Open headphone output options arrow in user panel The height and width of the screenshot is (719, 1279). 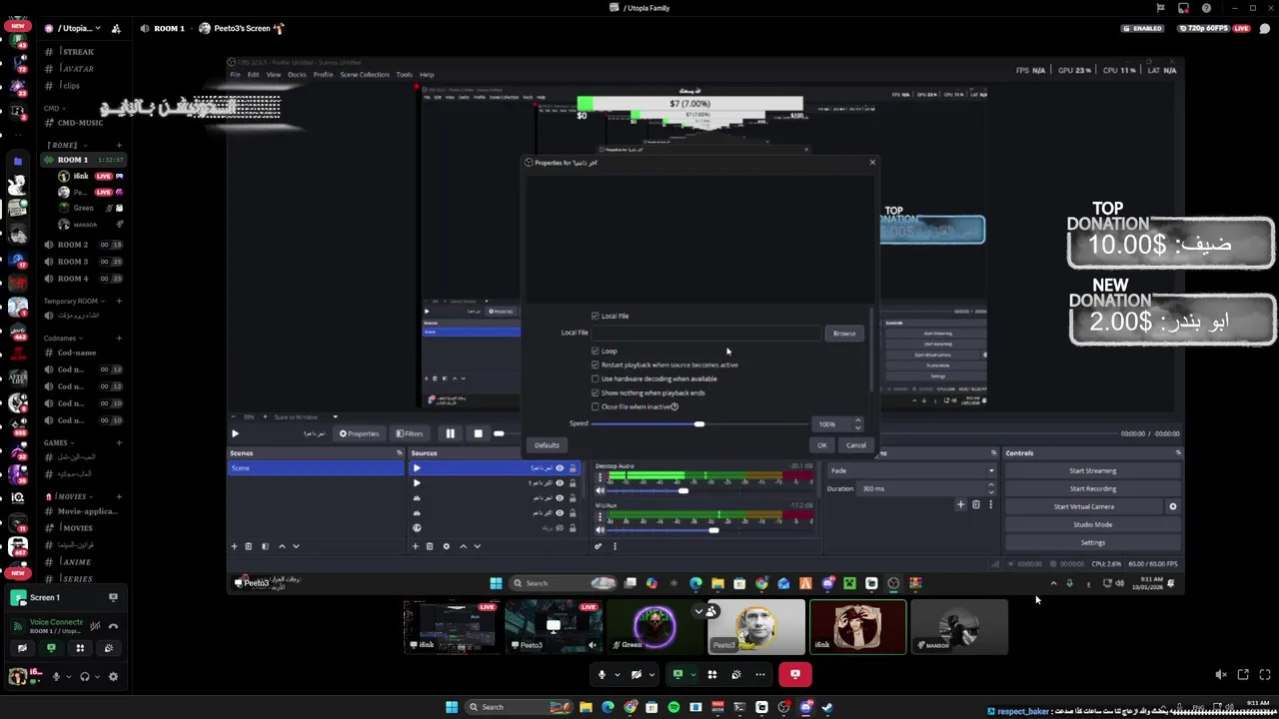click(x=97, y=676)
